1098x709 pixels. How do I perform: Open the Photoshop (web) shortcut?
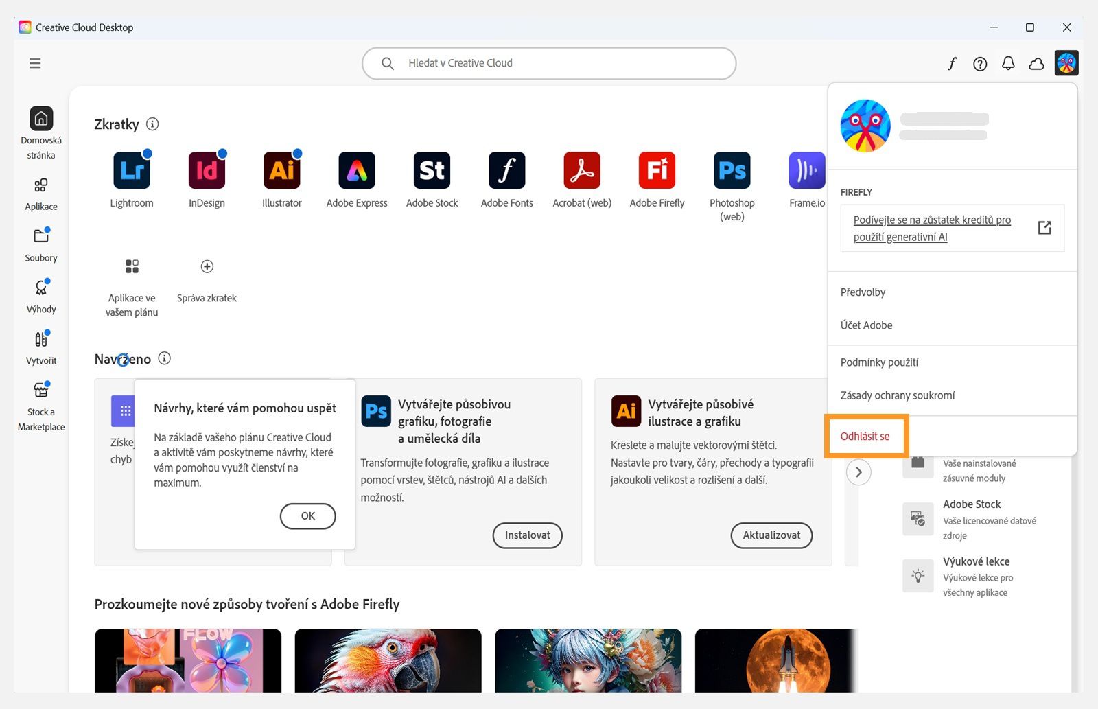[x=732, y=186]
